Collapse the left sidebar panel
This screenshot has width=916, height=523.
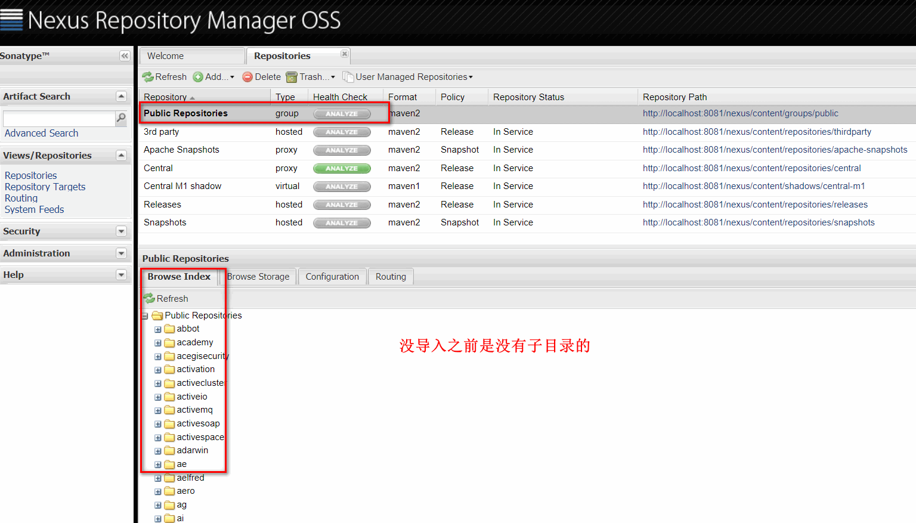click(125, 55)
